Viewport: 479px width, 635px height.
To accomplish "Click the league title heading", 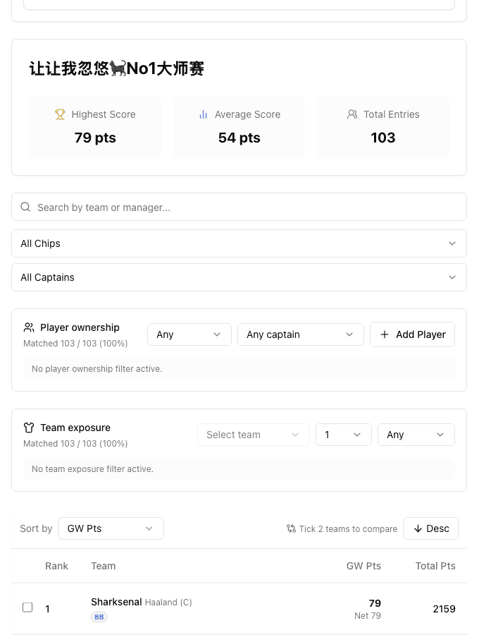I will pos(117,68).
